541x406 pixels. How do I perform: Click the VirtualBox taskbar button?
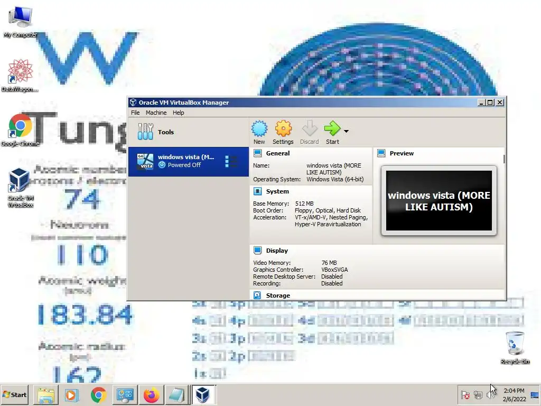tap(203, 394)
